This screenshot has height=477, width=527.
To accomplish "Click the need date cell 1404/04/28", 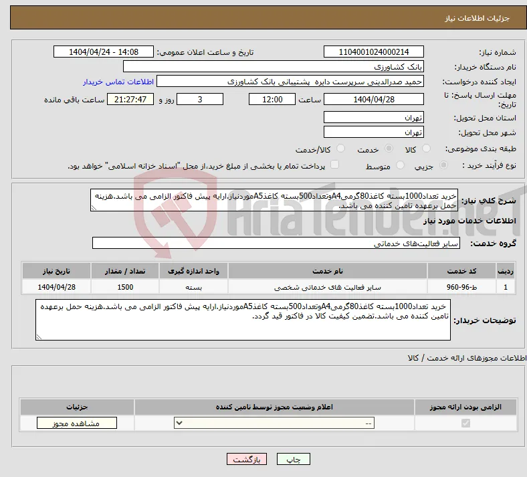I will pos(56,287).
